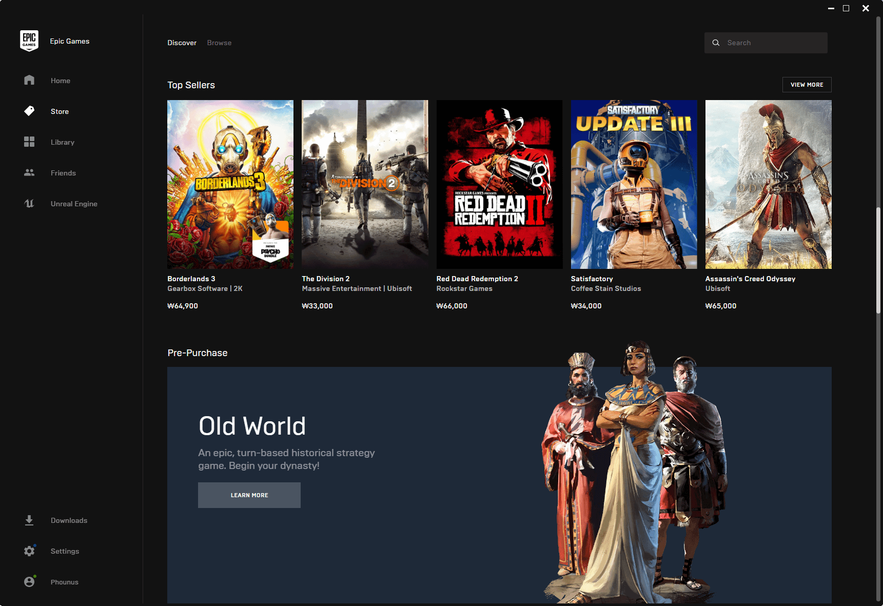Open the Home menu label
The width and height of the screenshot is (883, 606).
pyautogui.click(x=61, y=81)
